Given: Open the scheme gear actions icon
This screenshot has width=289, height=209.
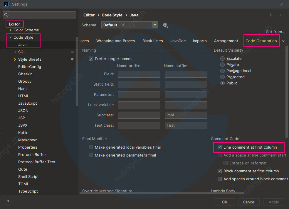Looking at the screenshot, I should (x=165, y=25).
